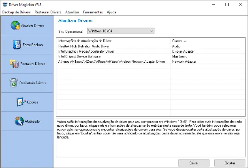This screenshot has width=248, height=168.
Task: Click the Fazer Backup disk icon
Action: click(17, 45)
